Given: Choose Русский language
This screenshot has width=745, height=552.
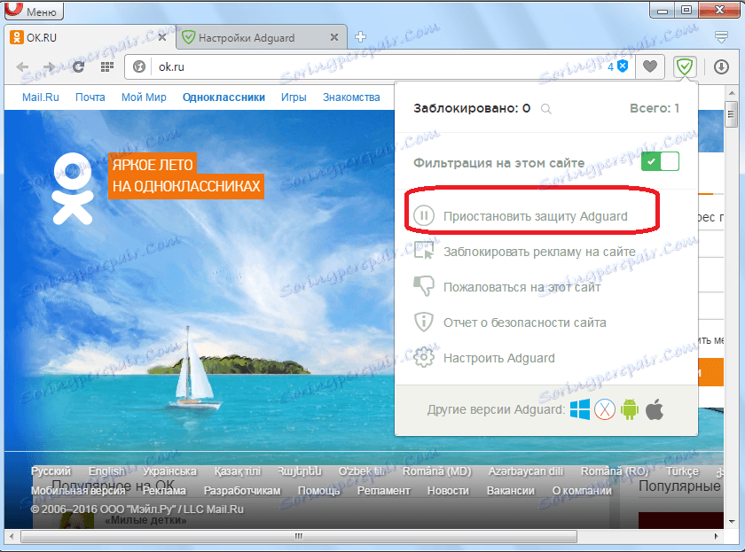Looking at the screenshot, I should (51, 471).
